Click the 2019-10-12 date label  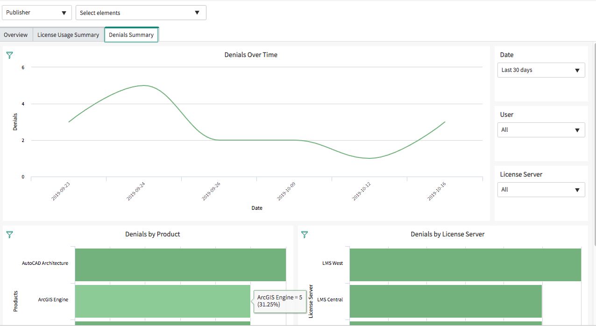(362, 192)
